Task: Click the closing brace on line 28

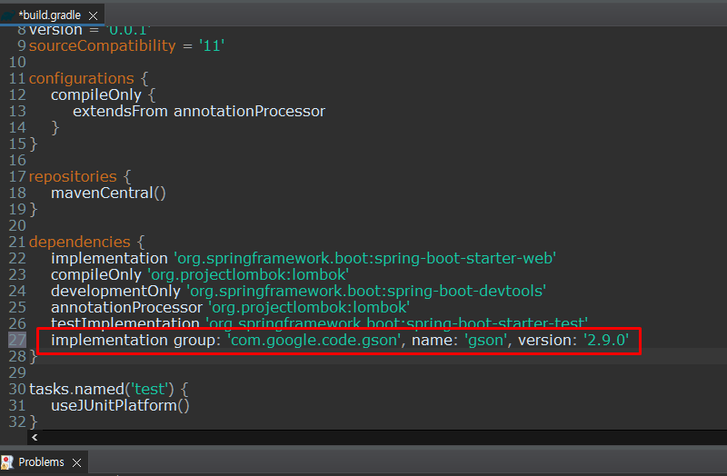Action: tap(33, 357)
